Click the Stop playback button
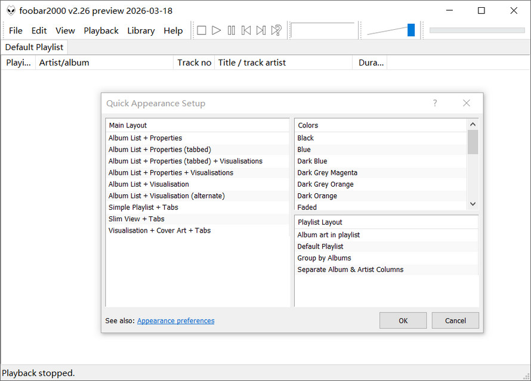This screenshot has height=381, width=531. [202, 30]
